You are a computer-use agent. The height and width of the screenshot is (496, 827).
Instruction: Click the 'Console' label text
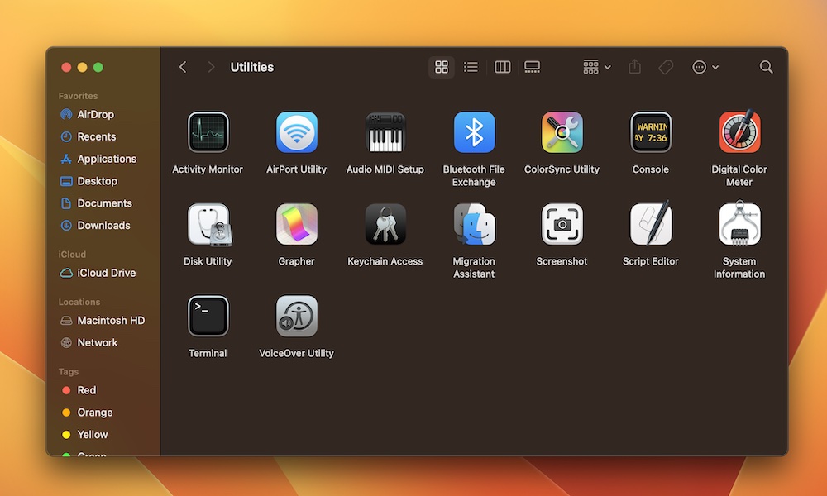click(651, 169)
